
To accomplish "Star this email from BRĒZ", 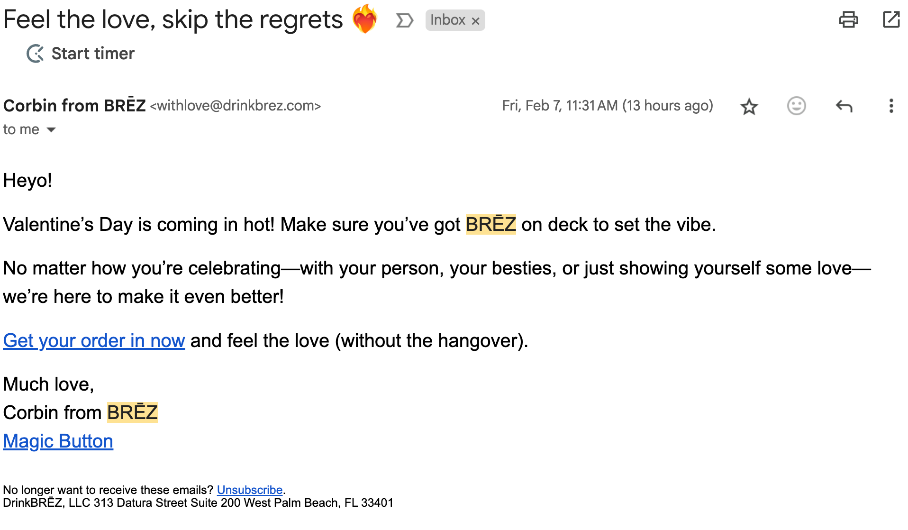I will [x=749, y=106].
